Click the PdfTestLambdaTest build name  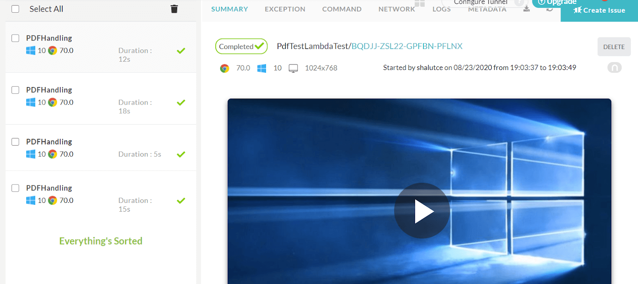coord(313,46)
